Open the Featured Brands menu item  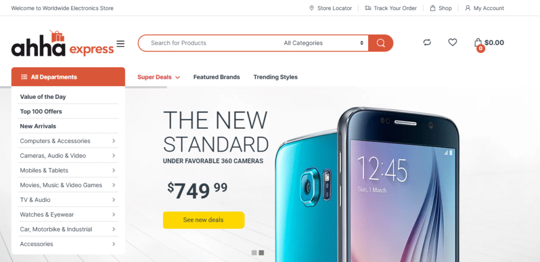(217, 77)
